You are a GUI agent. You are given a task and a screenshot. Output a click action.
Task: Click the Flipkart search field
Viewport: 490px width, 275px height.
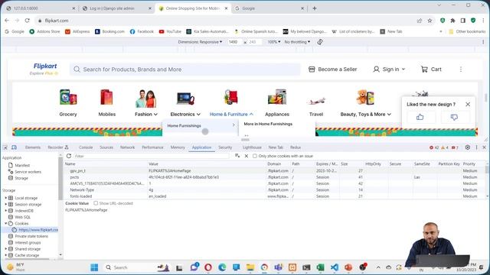pos(185,70)
